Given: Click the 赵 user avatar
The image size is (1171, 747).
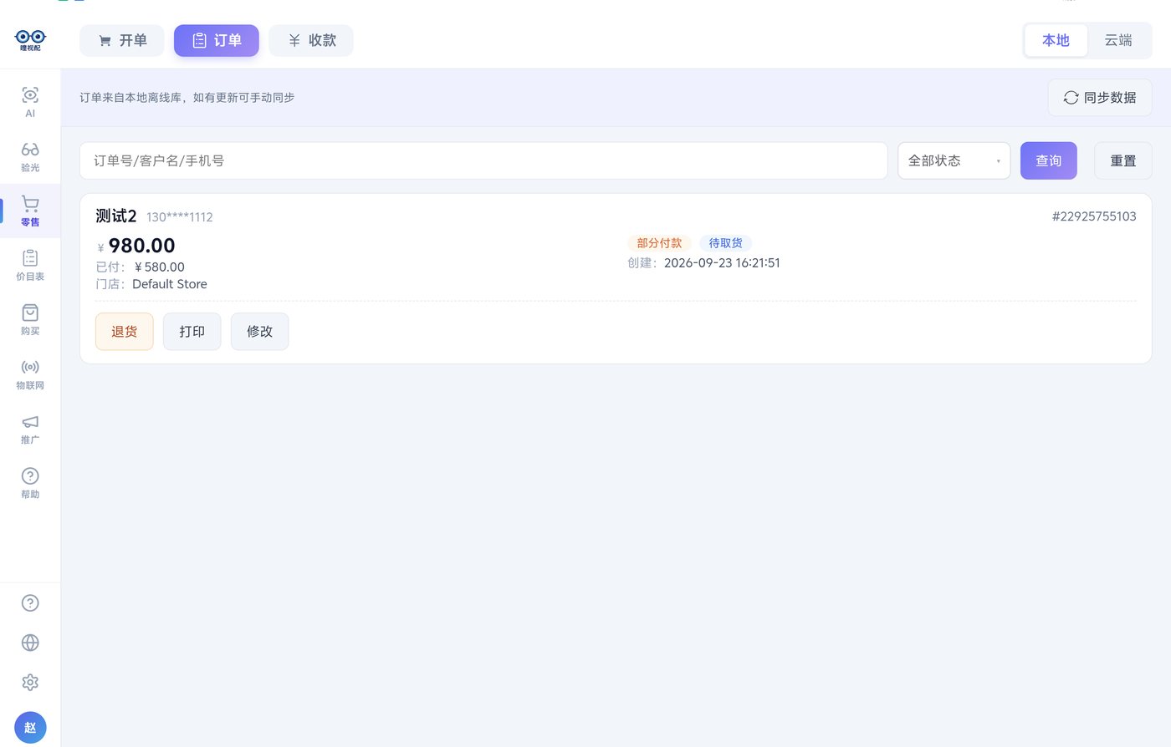Looking at the screenshot, I should (x=30, y=728).
